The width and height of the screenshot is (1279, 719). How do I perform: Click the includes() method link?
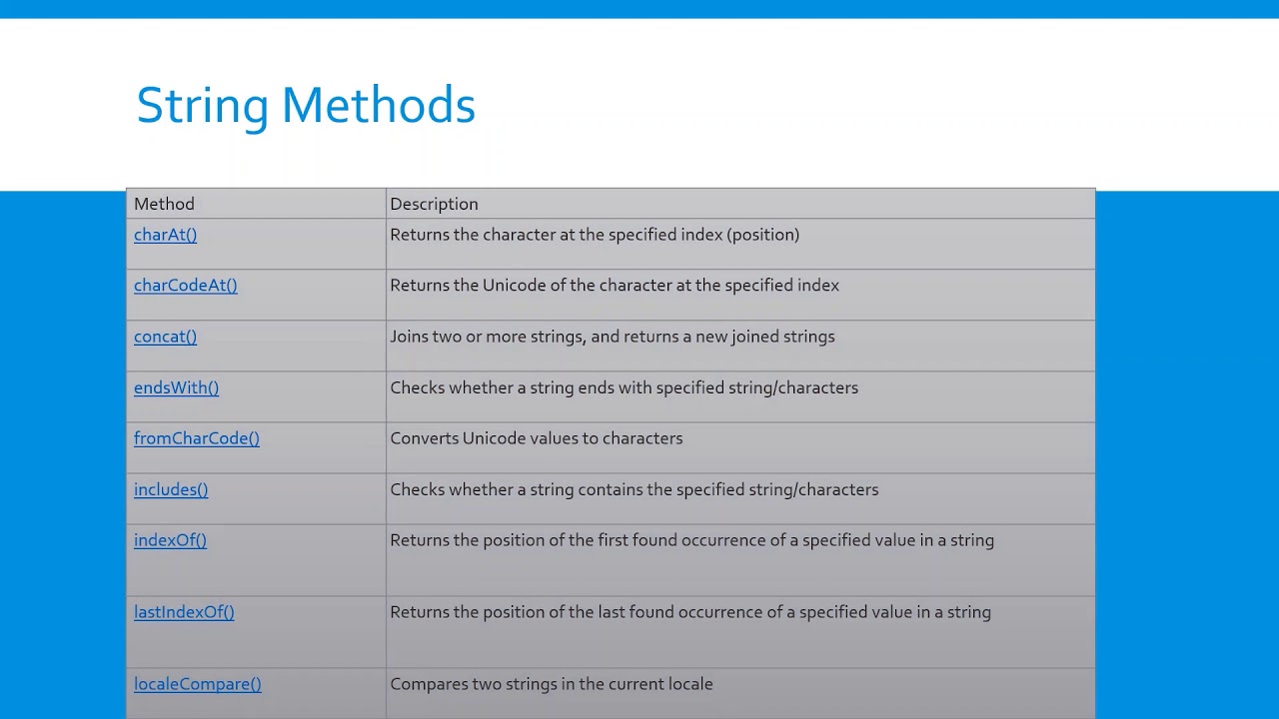[x=171, y=489]
